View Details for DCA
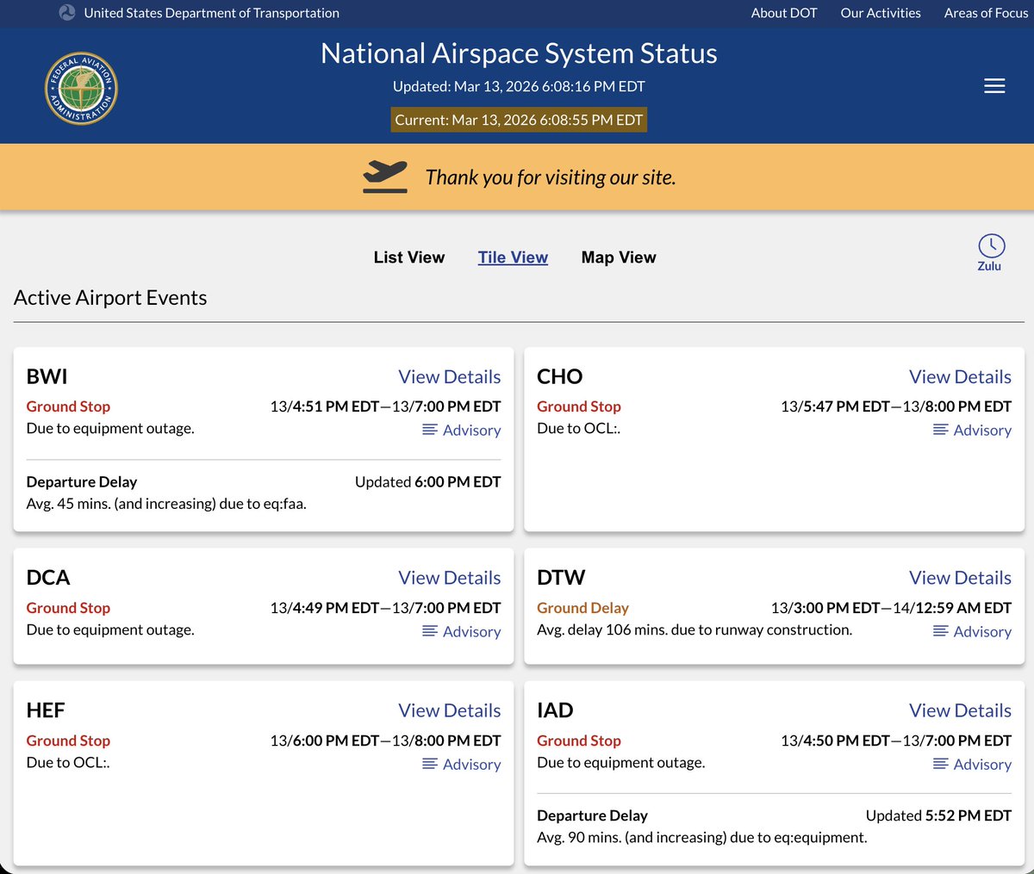 pos(449,578)
